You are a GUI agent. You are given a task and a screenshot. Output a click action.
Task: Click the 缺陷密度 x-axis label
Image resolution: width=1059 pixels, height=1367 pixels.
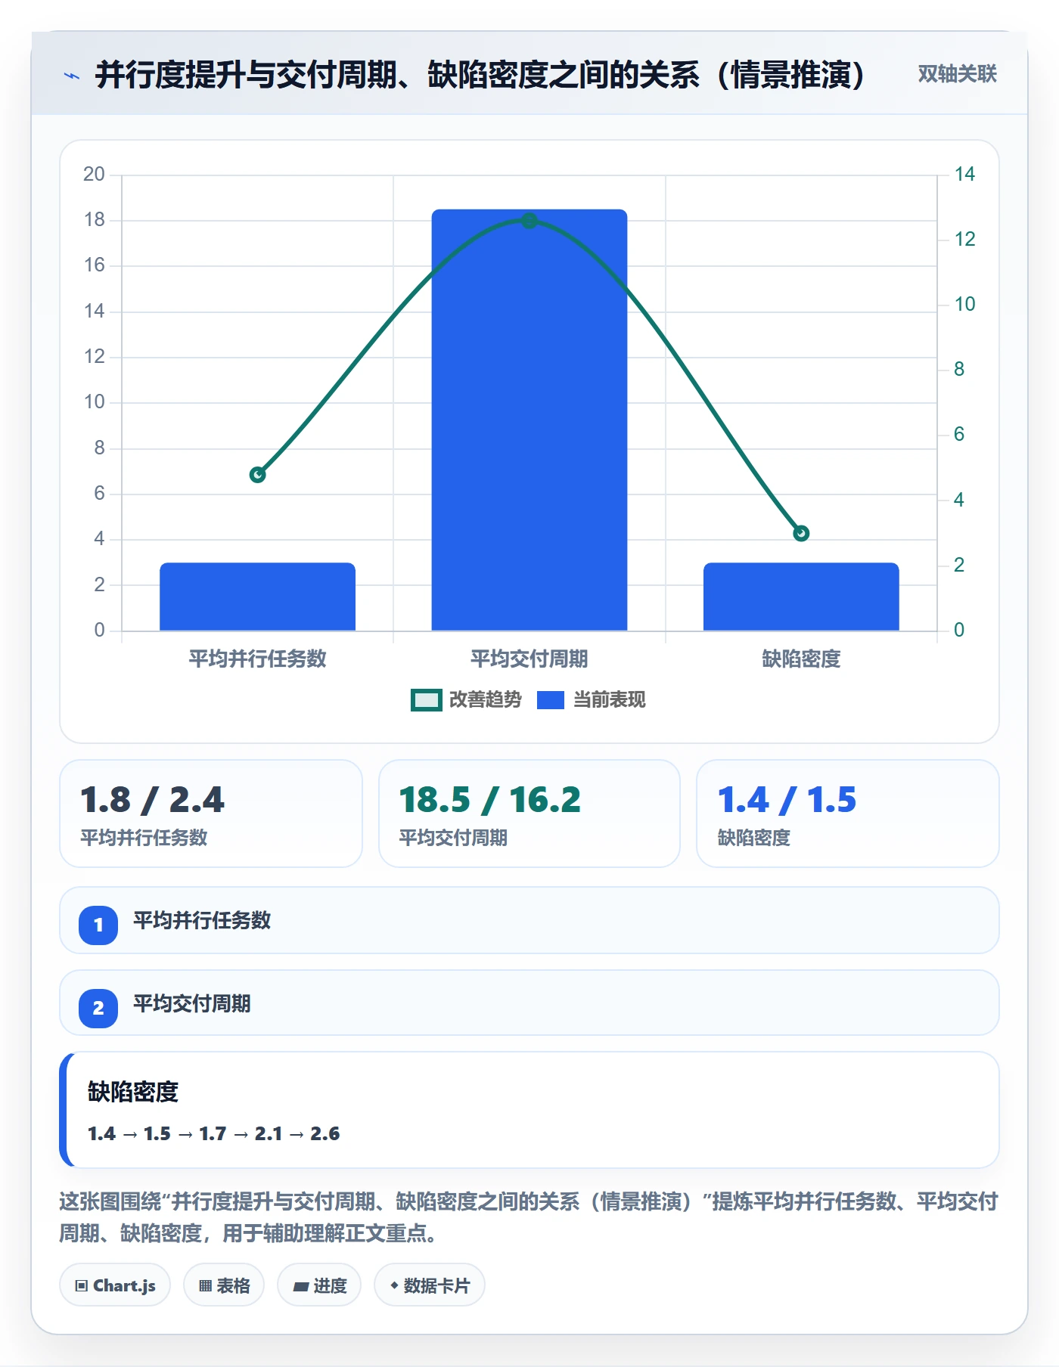tap(801, 659)
